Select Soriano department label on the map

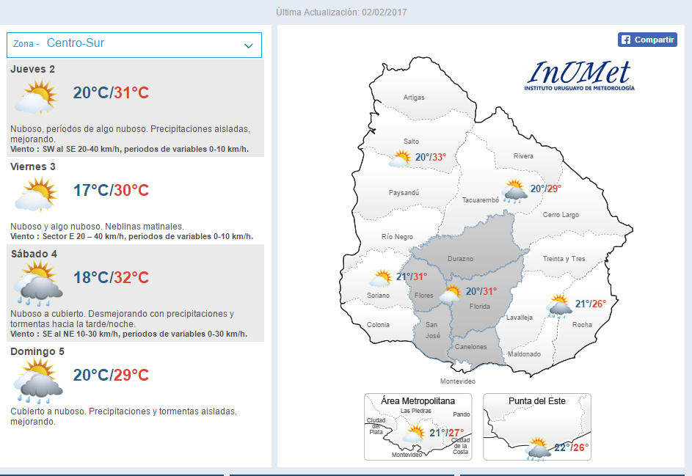(378, 296)
